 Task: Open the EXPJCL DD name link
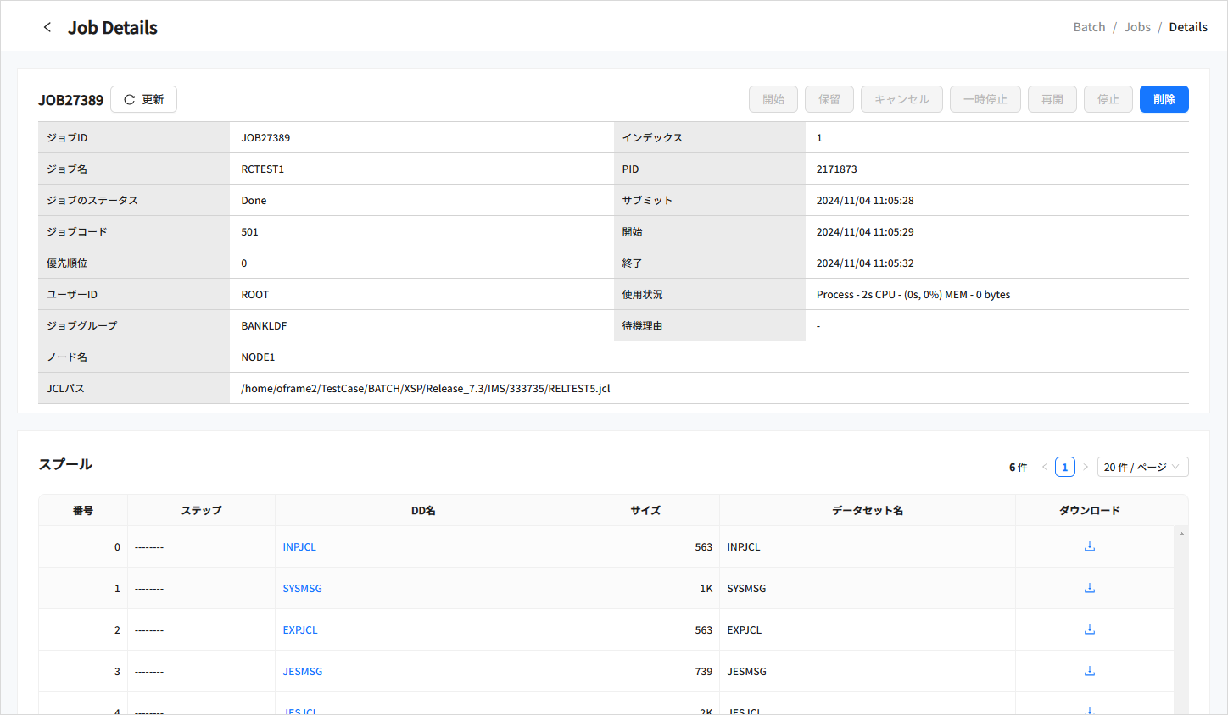pos(300,630)
